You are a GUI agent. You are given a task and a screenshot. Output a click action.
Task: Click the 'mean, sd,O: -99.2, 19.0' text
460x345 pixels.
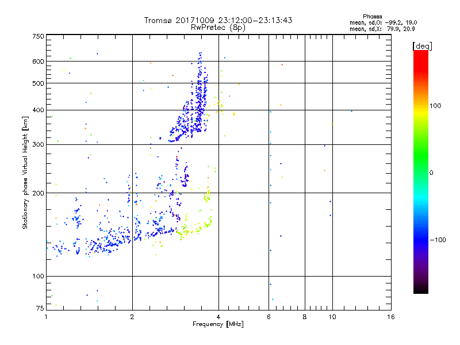[x=383, y=22]
